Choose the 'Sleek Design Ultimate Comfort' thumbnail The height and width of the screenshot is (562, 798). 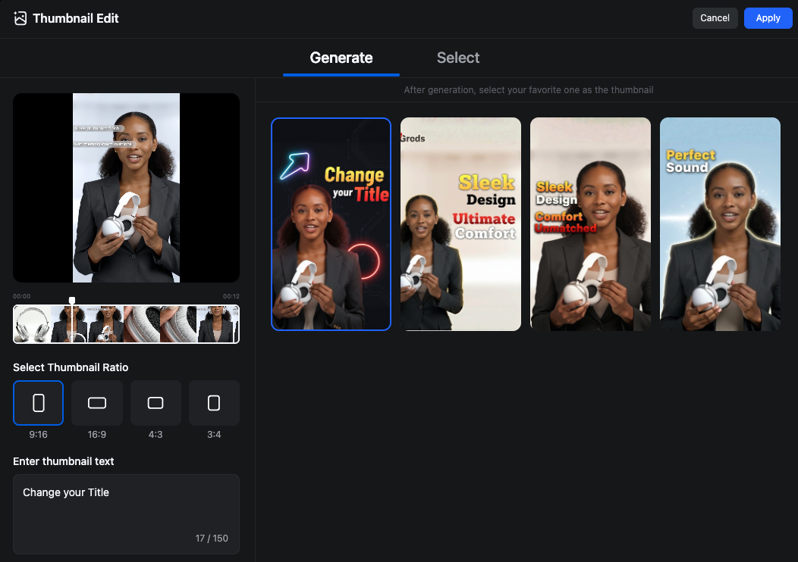tap(460, 224)
